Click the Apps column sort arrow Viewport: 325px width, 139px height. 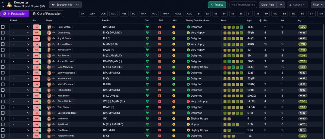(x=260, y=20)
